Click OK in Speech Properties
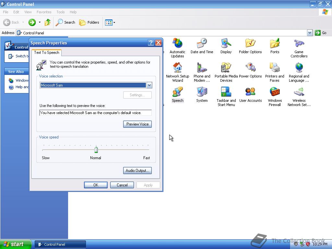The height and width of the screenshot is (249, 332). pos(96,185)
